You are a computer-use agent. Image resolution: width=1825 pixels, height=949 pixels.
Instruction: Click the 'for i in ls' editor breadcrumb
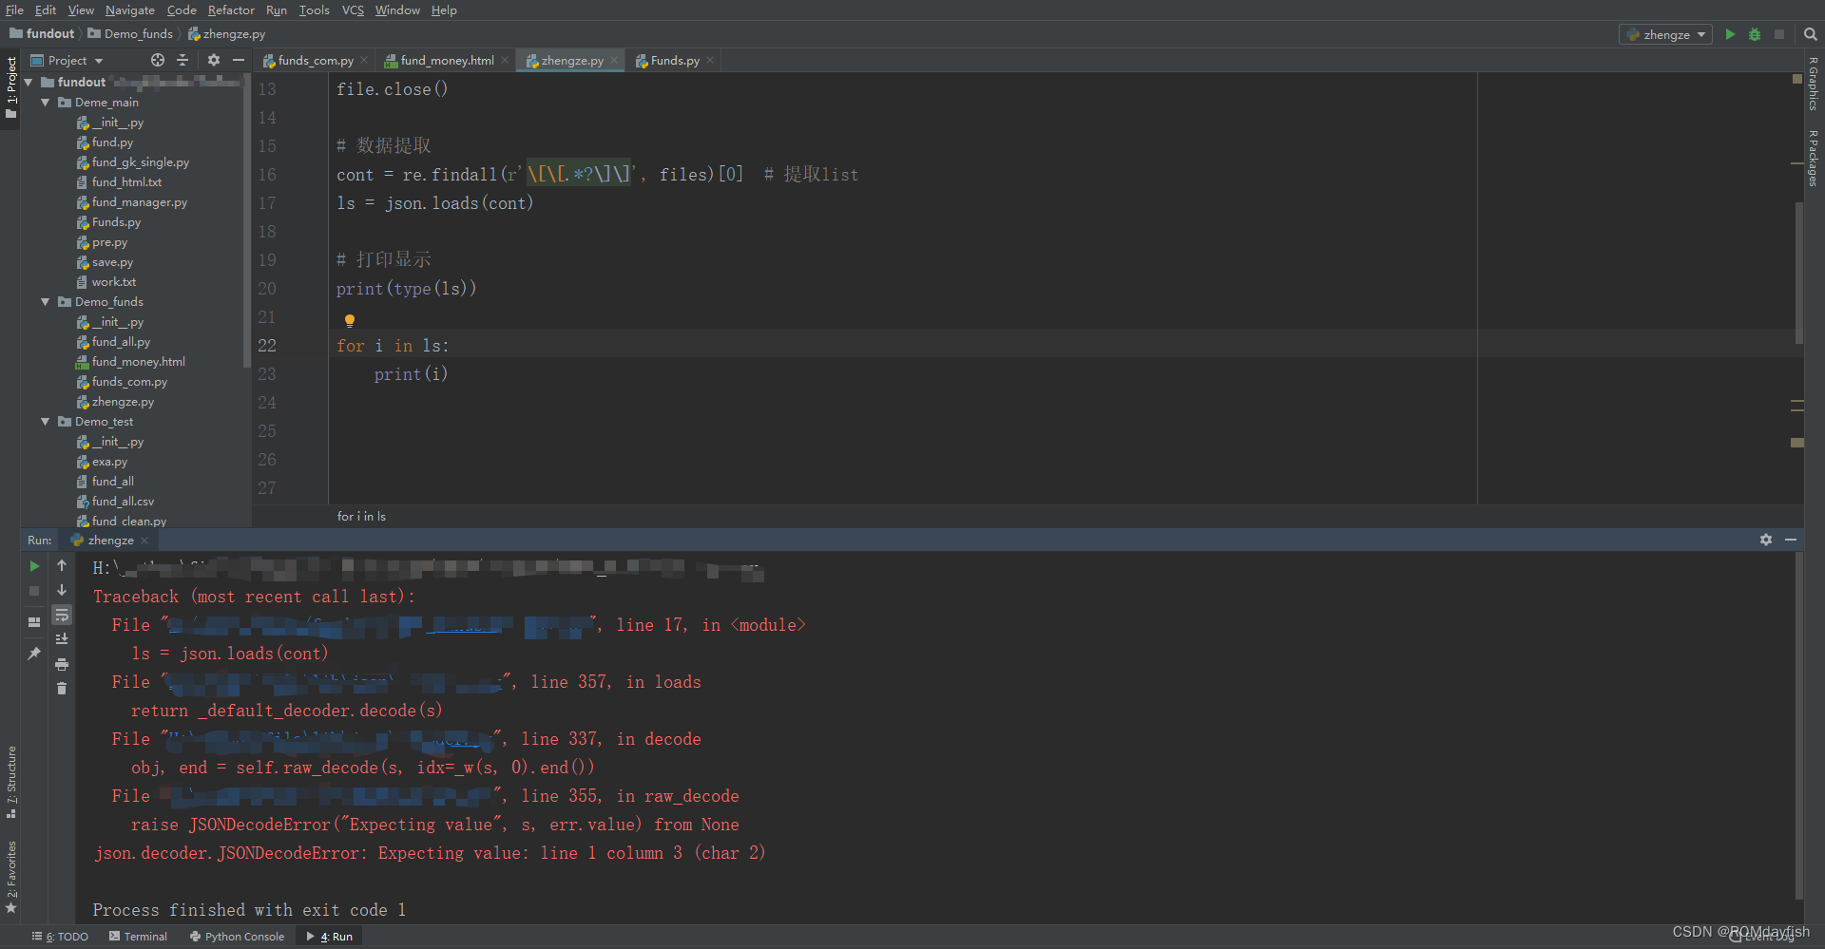pos(361,517)
